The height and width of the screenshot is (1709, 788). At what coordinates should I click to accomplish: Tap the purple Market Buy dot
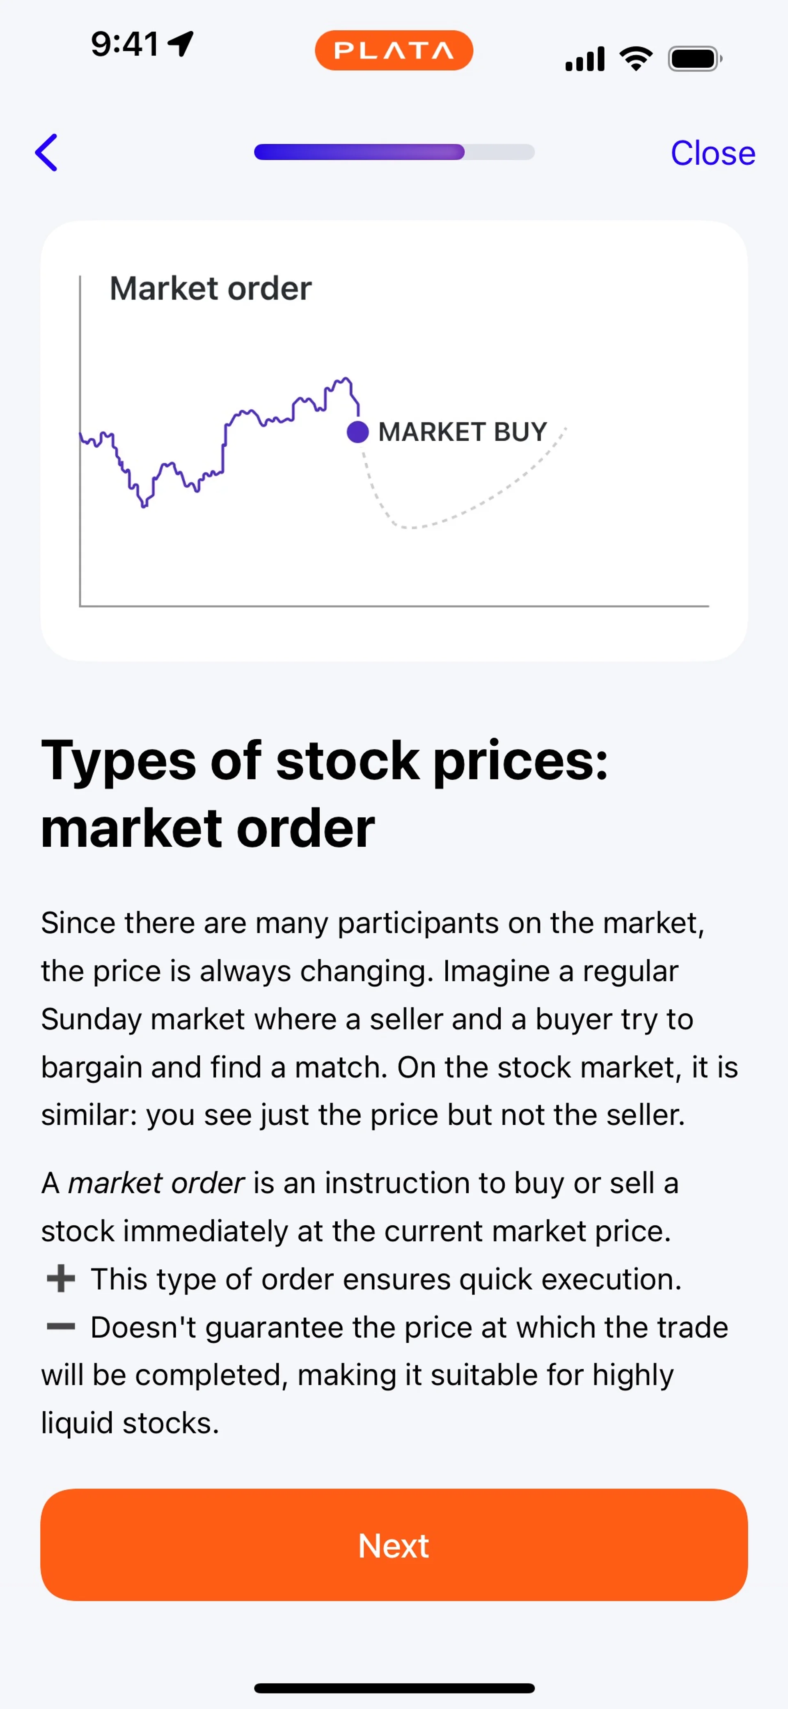pos(357,432)
